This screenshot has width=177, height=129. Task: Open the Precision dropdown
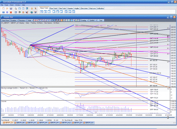[23, 20]
